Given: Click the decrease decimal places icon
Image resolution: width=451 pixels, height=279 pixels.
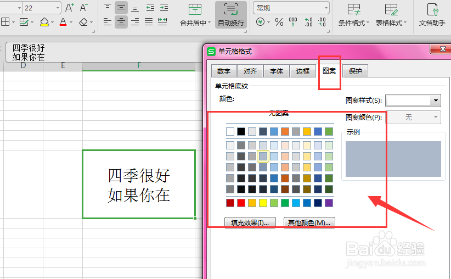Looking at the screenshot, I should 322,22.
